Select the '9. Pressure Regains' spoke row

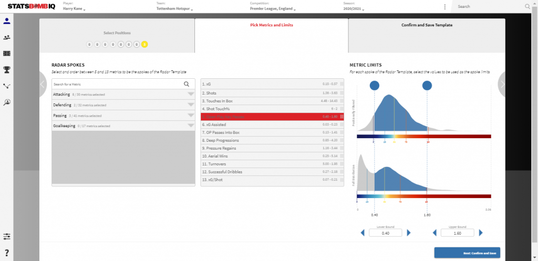pyautogui.click(x=272, y=148)
